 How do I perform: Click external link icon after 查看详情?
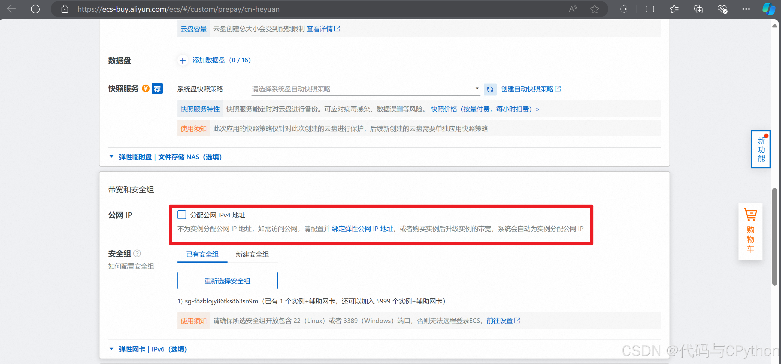[x=337, y=29]
